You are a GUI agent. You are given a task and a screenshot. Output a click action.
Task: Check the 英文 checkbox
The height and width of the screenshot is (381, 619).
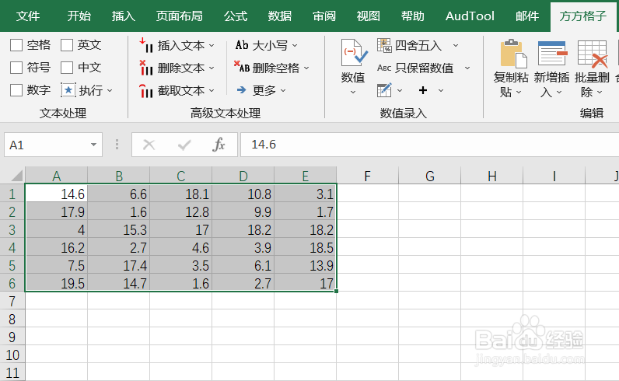(x=67, y=45)
